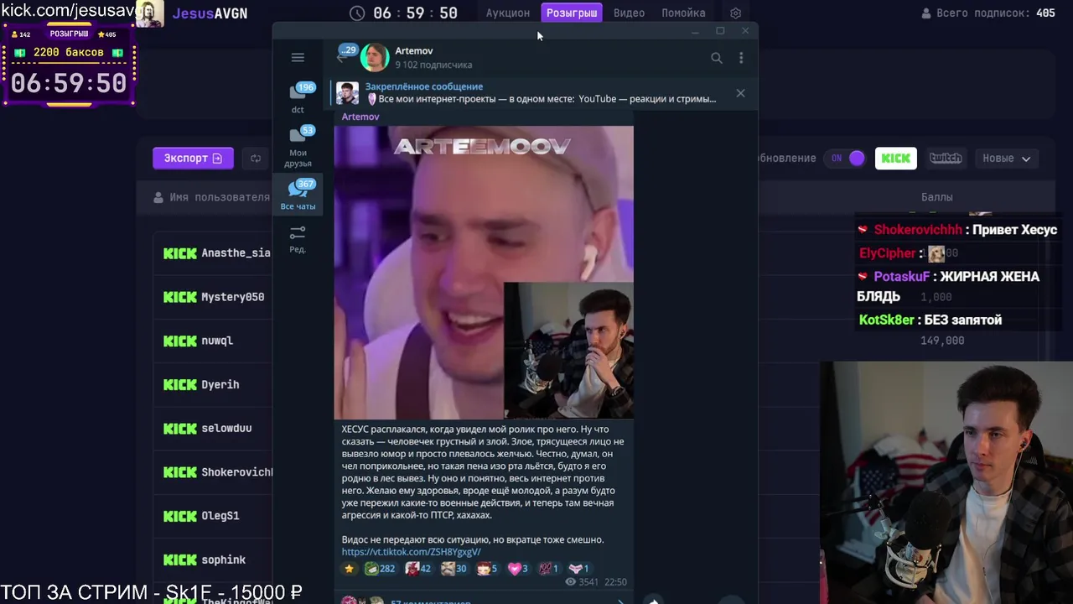This screenshot has width=1073, height=604.
Task: Click the Всего подписок counter
Action: (987, 13)
